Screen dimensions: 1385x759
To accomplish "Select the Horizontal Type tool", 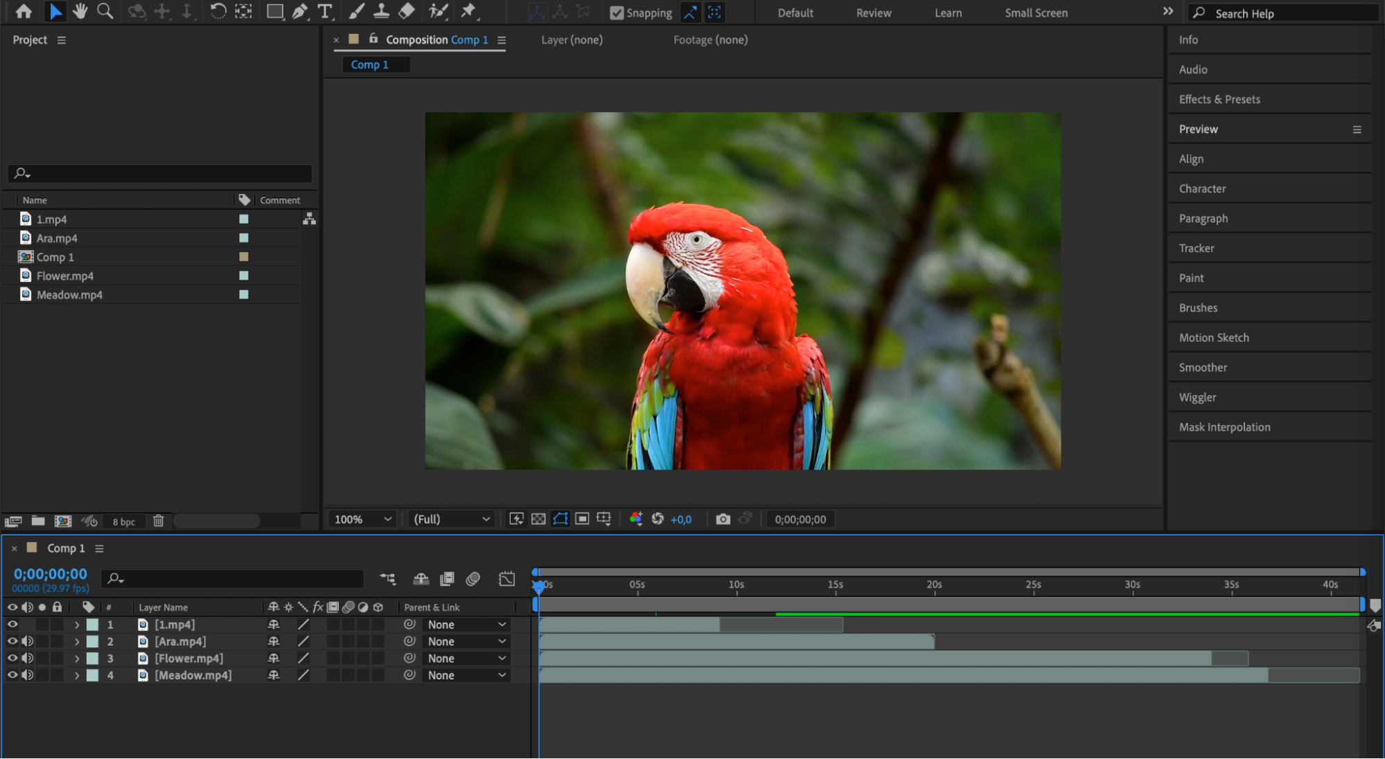I will click(x=324, y=11).
